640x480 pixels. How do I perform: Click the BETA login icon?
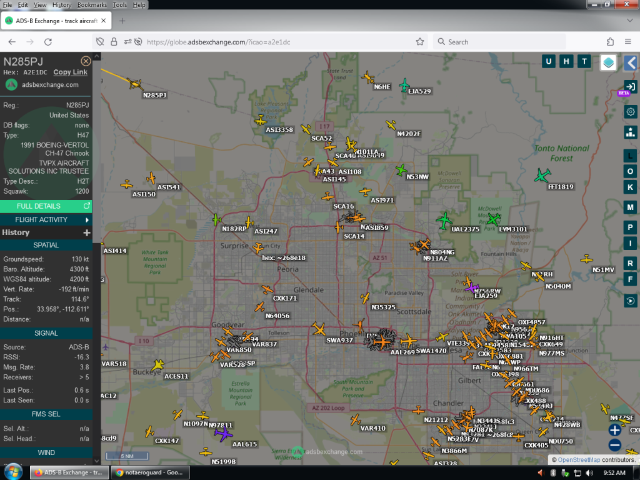(630, 87)
